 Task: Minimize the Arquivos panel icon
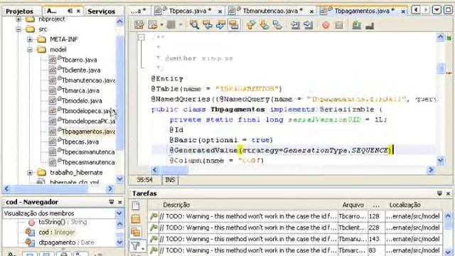70,11
